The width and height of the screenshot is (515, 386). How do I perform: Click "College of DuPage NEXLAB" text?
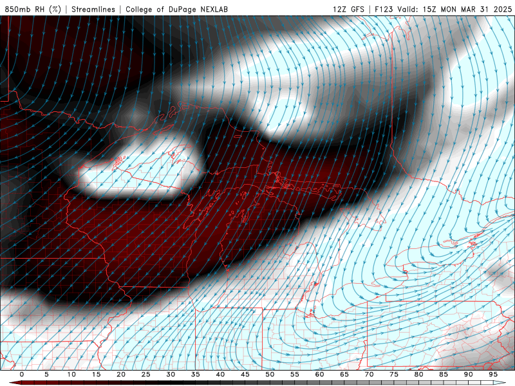[x=176, y=9]
